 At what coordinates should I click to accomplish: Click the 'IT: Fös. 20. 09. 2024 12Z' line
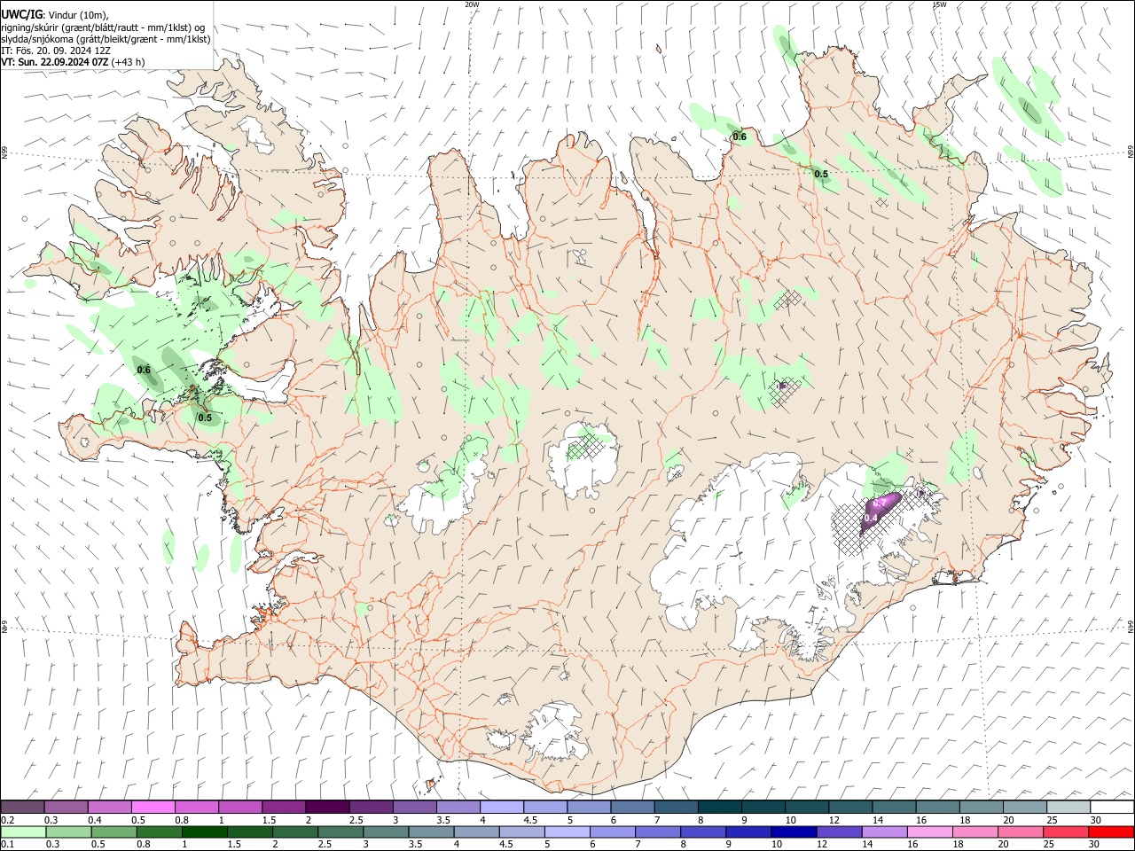click(55, 51)
